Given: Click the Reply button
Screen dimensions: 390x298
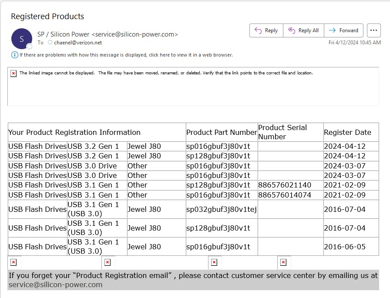Looking at the screenshot, I should pos(266,30).
